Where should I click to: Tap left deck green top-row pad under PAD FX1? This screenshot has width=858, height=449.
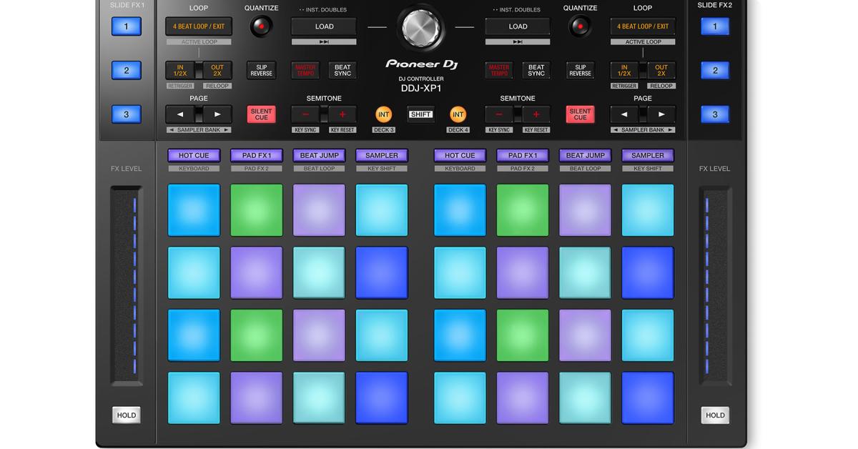tap(257, 210)
